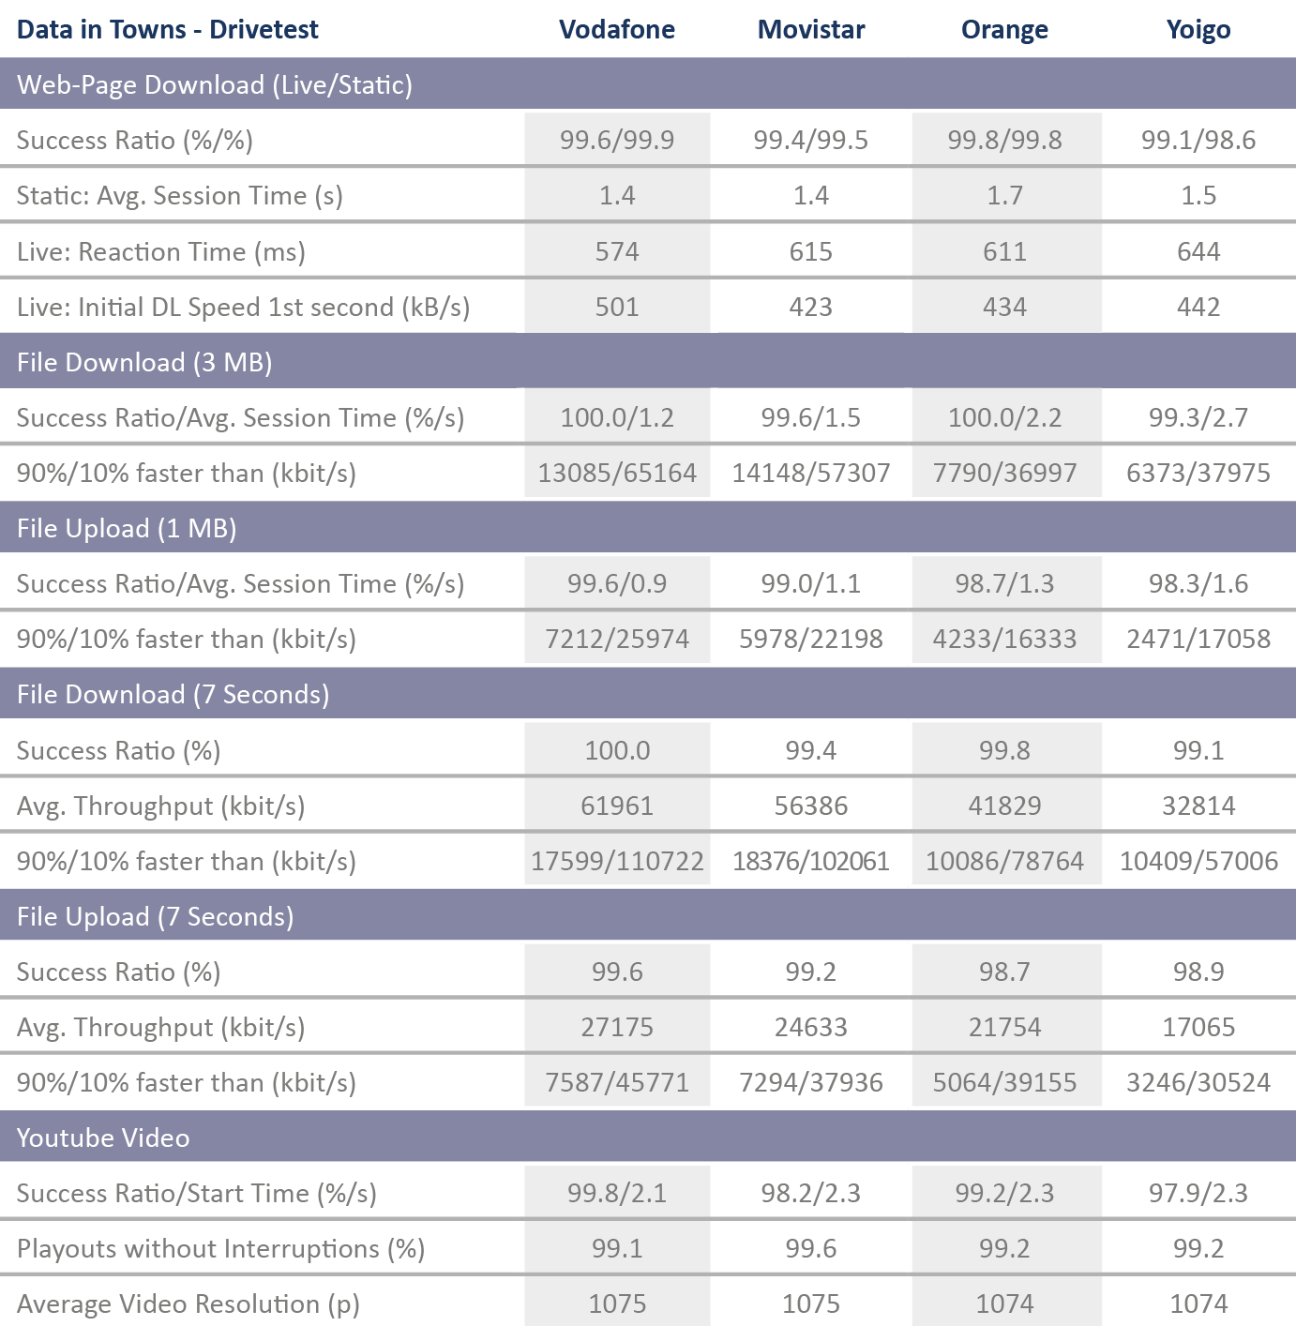Click Vodafone's 61961 avg throughput value
The height and width of the screenshot is (1326, 1296).
click(x=617, y=806)
